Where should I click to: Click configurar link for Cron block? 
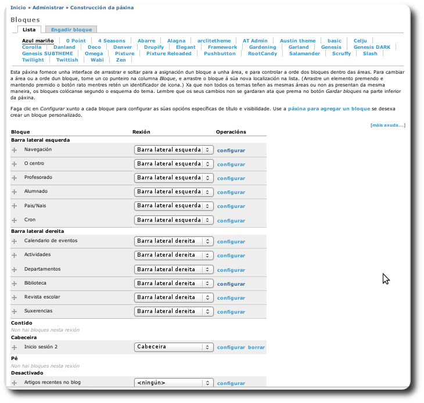coord(231,221)
